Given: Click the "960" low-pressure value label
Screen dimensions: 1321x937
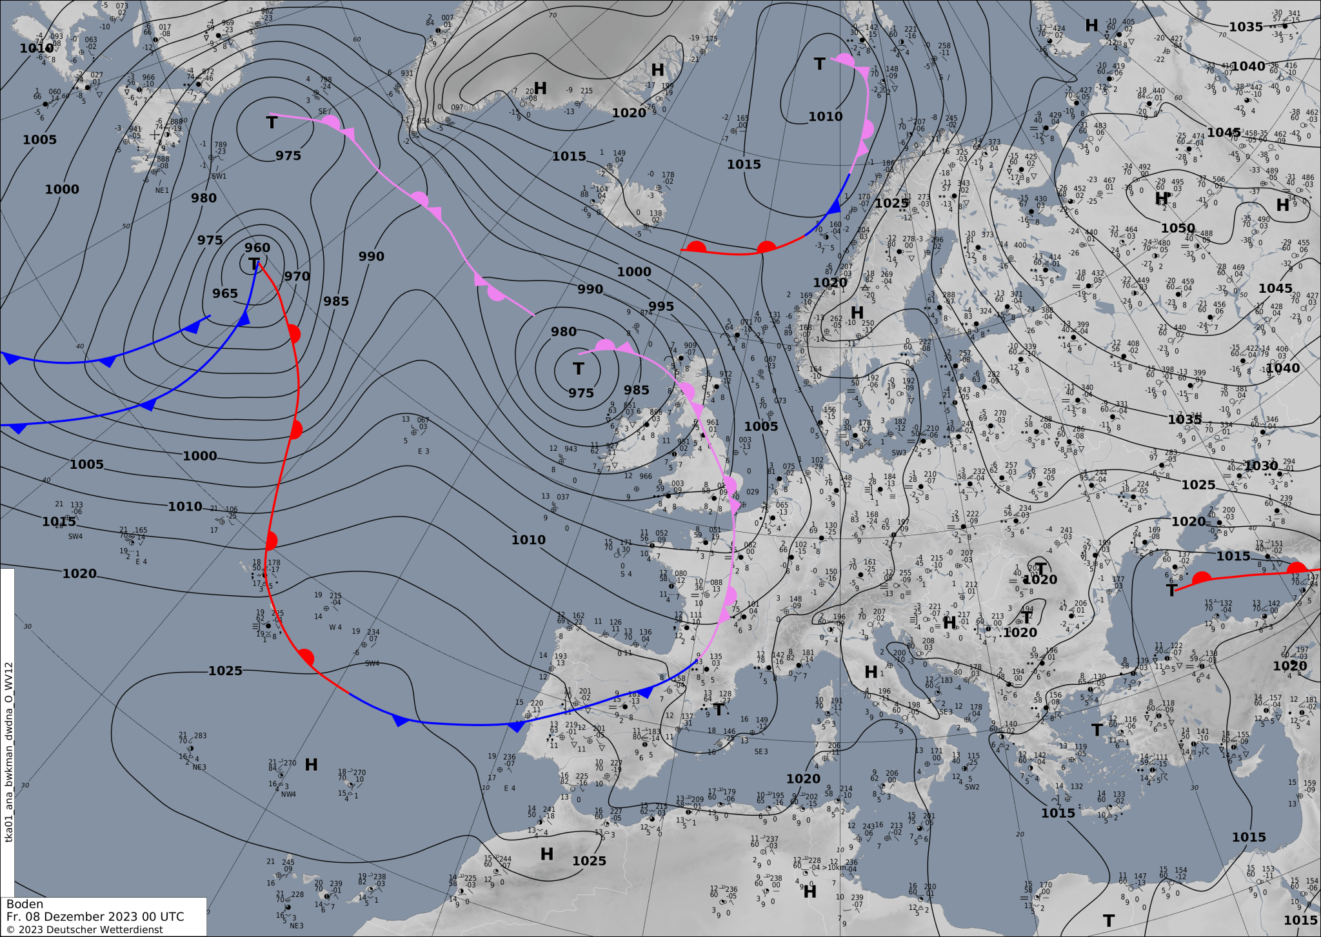Looking at the screenshot, I should click(257, 248).
